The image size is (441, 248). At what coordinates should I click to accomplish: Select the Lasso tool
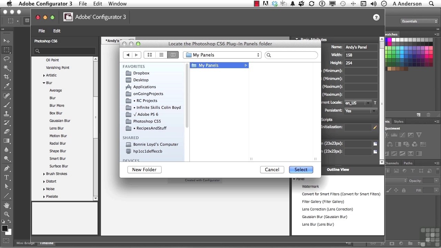point(7,59)
